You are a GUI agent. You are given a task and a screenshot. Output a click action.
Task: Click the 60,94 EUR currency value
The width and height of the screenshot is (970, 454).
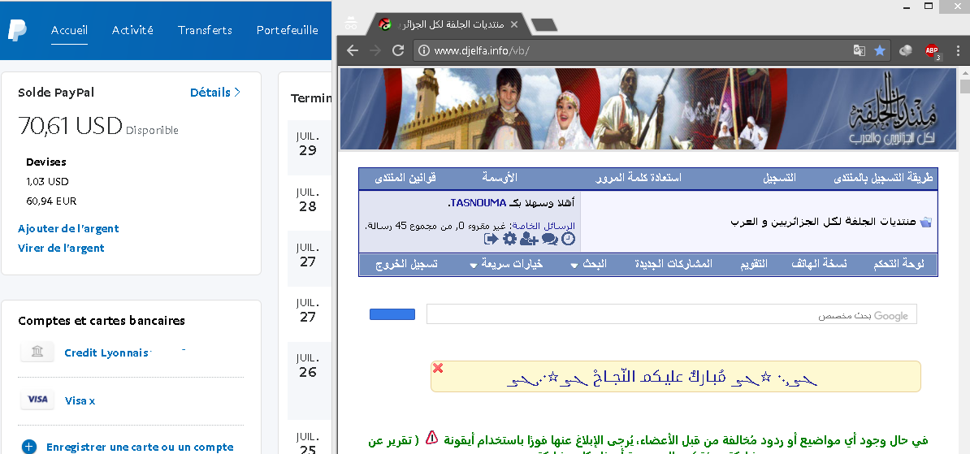point(51,201)
